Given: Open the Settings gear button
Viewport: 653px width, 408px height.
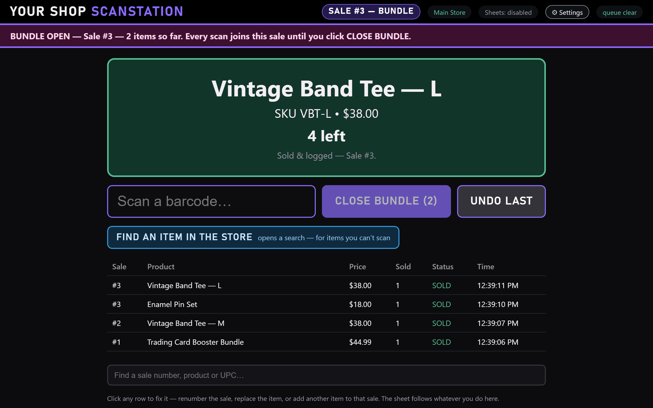Looking at the screenshot, I should [567, 12].
